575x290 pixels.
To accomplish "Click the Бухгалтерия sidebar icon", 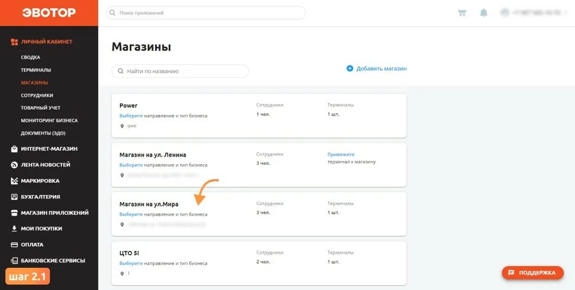I will pyautogui.click(x=15, y=197).
